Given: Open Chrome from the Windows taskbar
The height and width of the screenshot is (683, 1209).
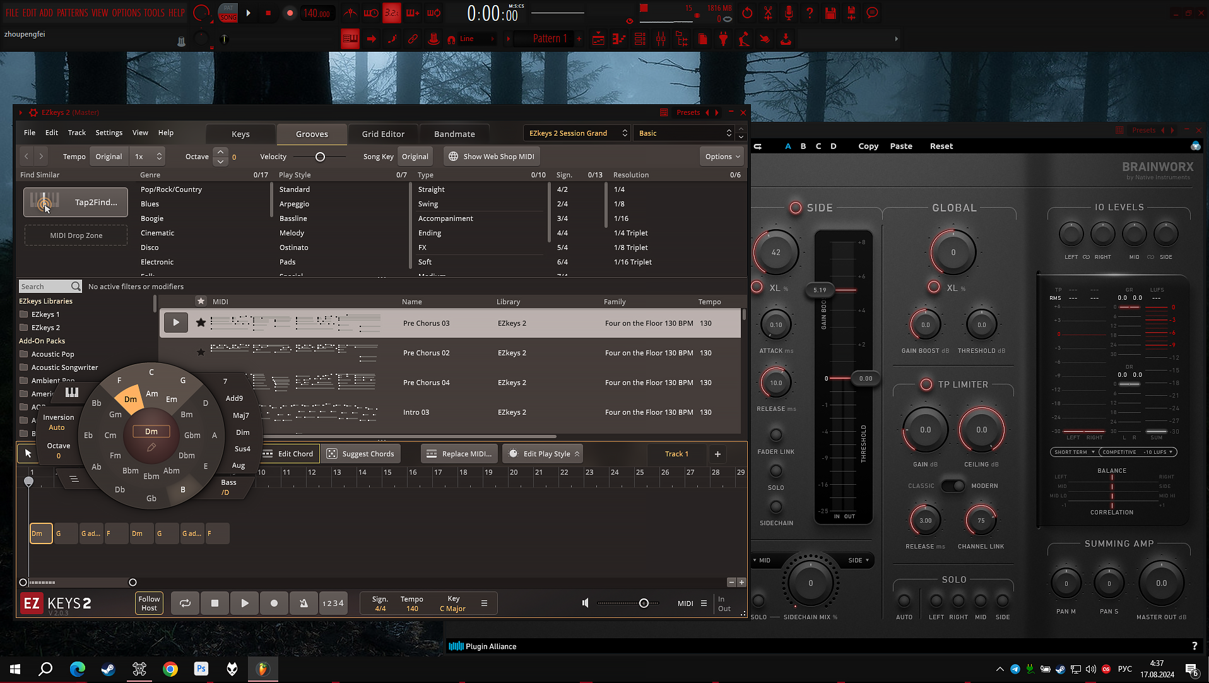Looking at the screenshot, I should click(x=170, y=668).
